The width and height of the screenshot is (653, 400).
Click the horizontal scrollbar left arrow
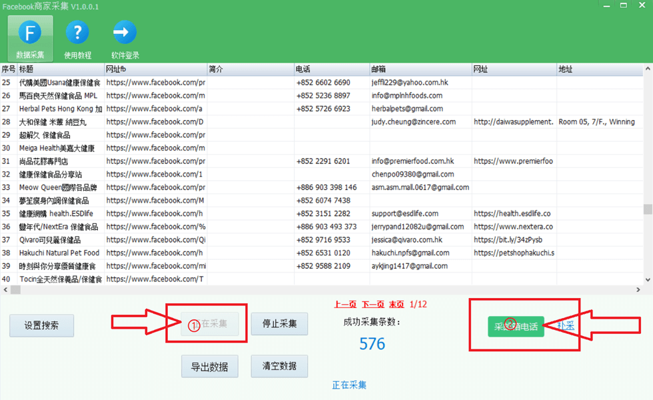click(5, 289)
